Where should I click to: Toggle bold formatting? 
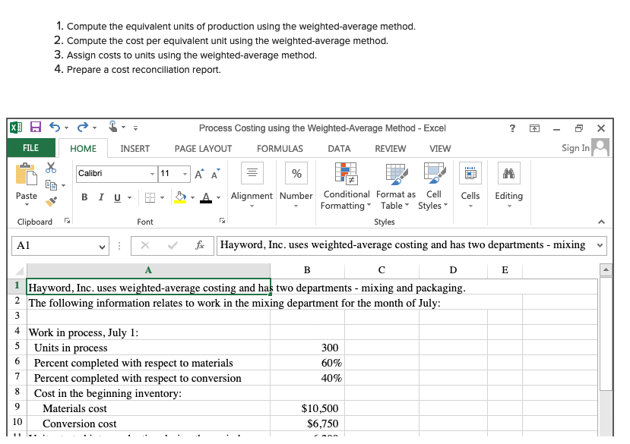click(x=84, y=197)
